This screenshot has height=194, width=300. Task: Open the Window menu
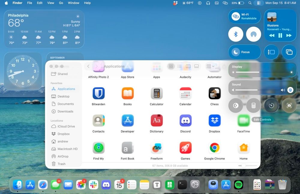73,3
